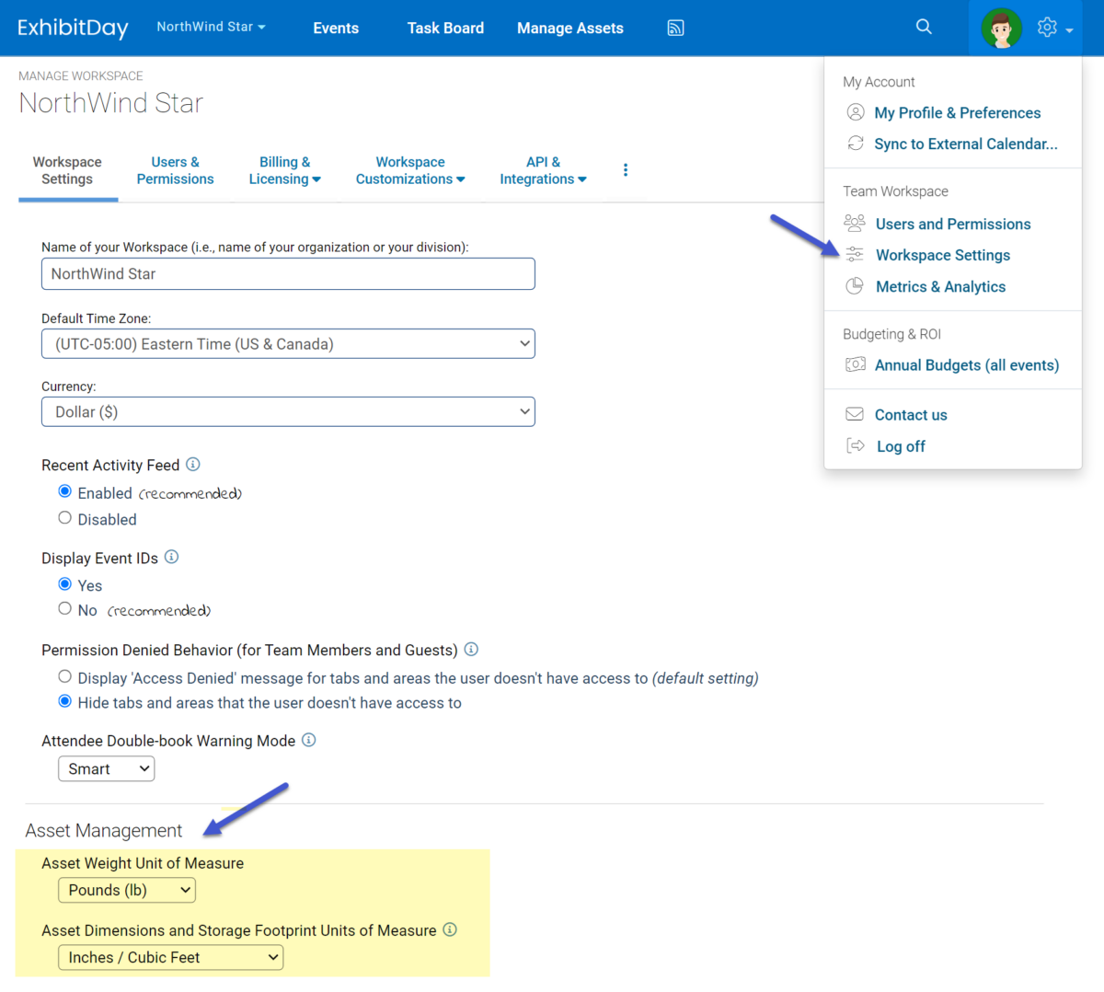Switch to the Workspace Settings tab
The height and width of the screenshot is (992, 1104).
67,170
